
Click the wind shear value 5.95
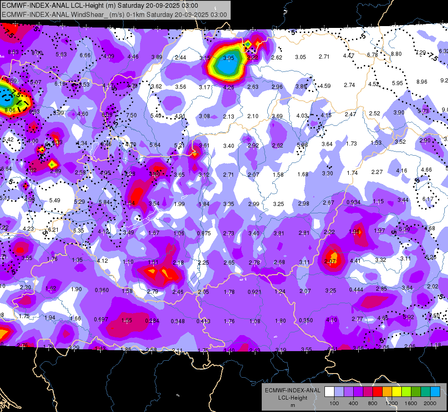[397, 83]
